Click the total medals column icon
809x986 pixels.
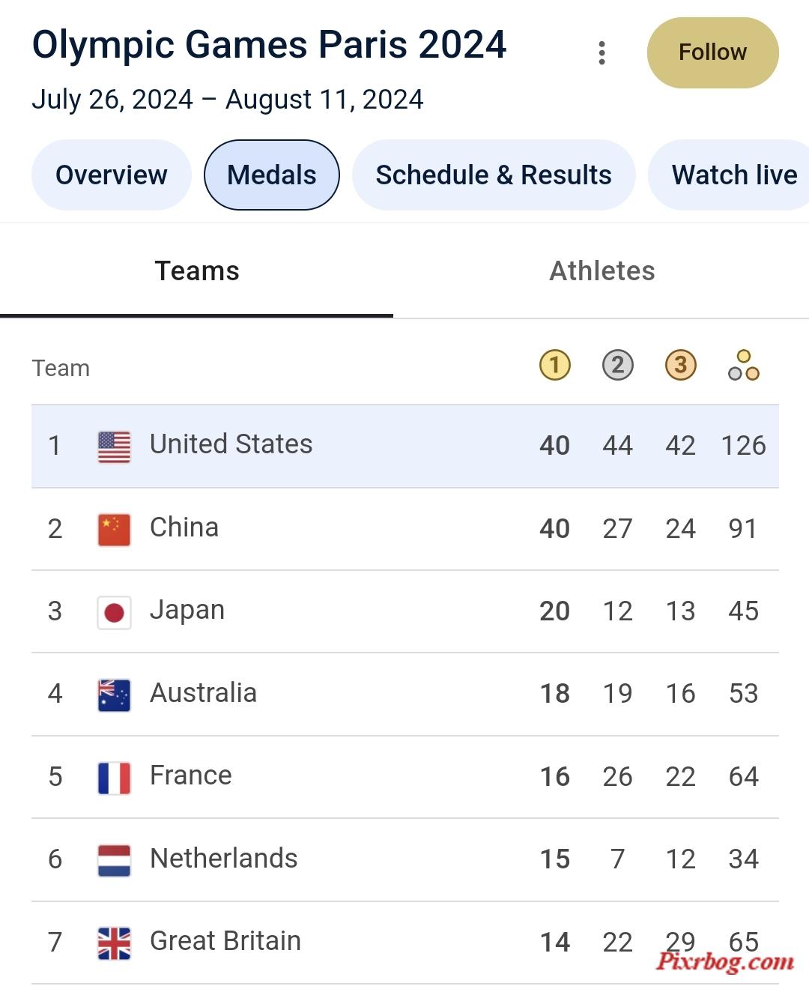click(x=744, y=366)
